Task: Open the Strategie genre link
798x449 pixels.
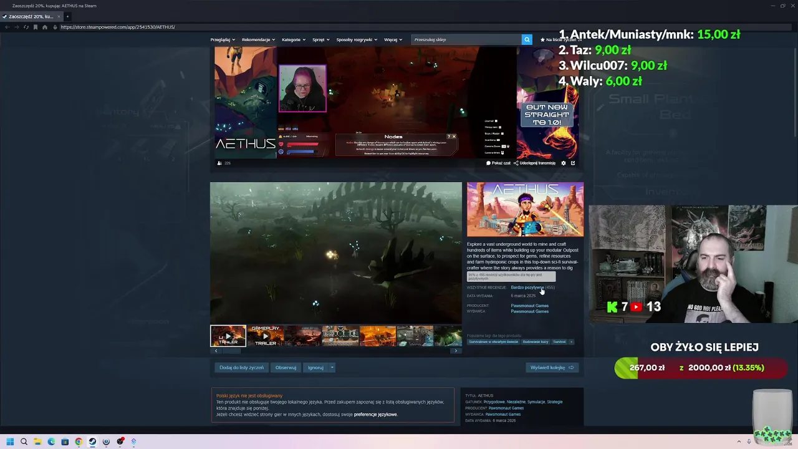Action: point(555,402)
